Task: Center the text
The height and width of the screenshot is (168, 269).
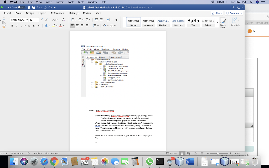Action: 77,26
